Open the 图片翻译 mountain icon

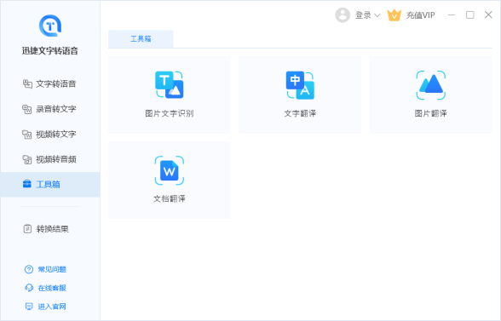431,85
